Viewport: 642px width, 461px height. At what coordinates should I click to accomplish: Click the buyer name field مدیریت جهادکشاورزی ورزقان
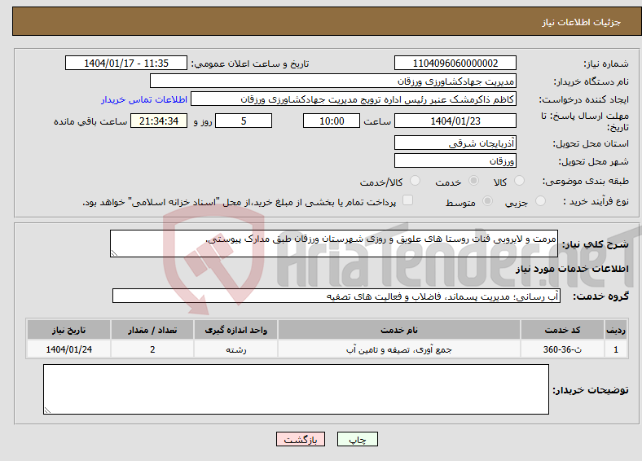click(333, 81)
